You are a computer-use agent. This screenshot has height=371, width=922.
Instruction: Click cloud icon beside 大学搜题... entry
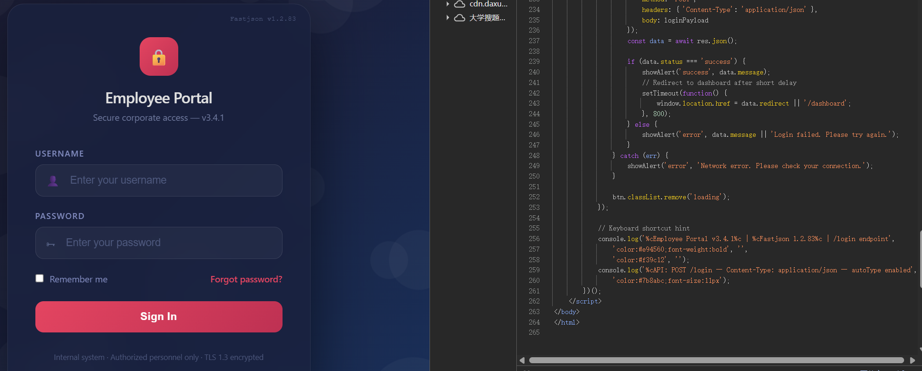coord(459,18)
